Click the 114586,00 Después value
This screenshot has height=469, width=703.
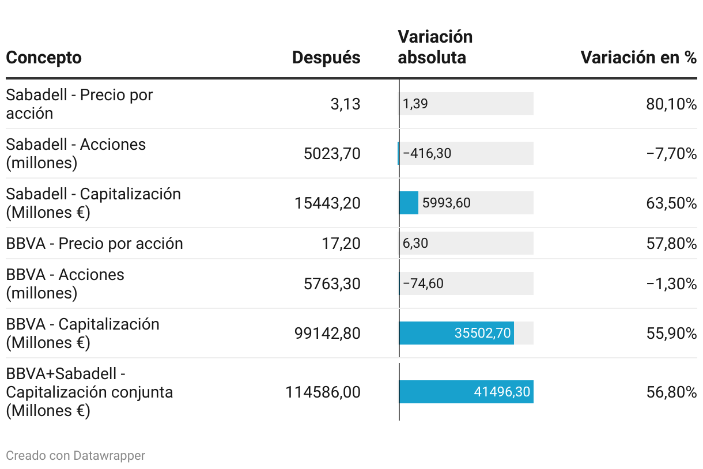tap(323, 392)
